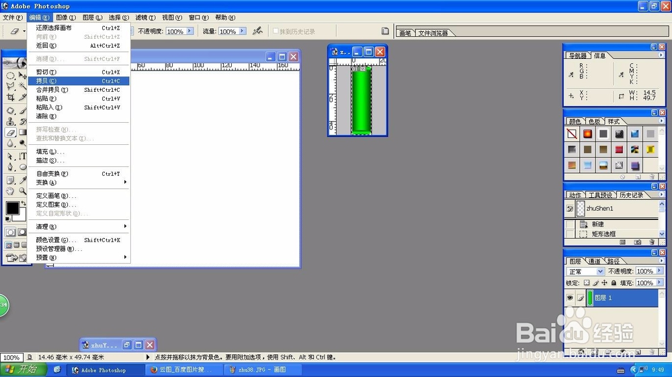Toggle lock all padlock icon
The height and width of the screenshot is (377, 672).
[614, 283]
